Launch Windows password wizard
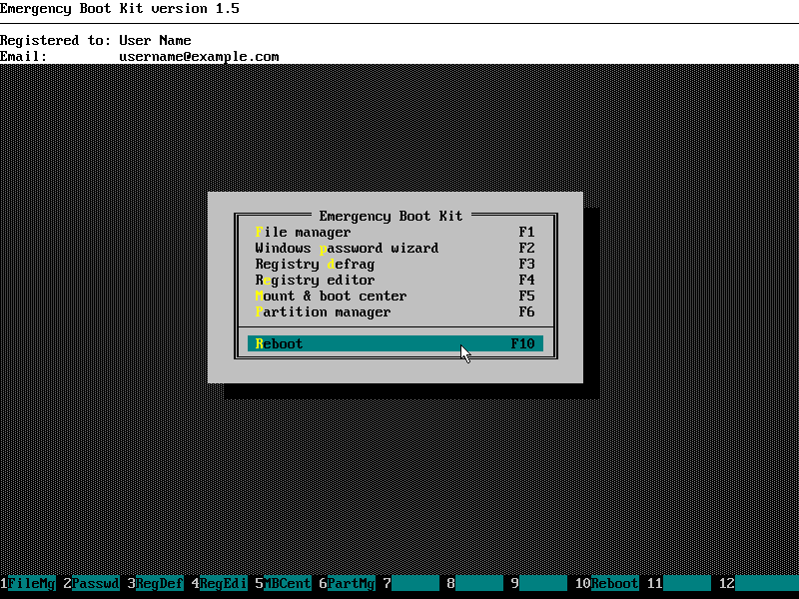 tap(395, 248)
